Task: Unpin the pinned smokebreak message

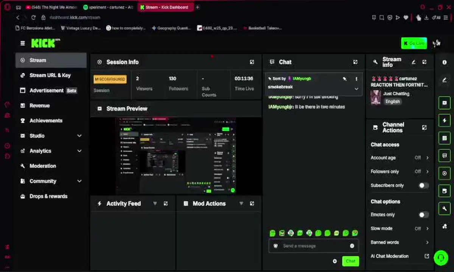Action: coord(345,79)
